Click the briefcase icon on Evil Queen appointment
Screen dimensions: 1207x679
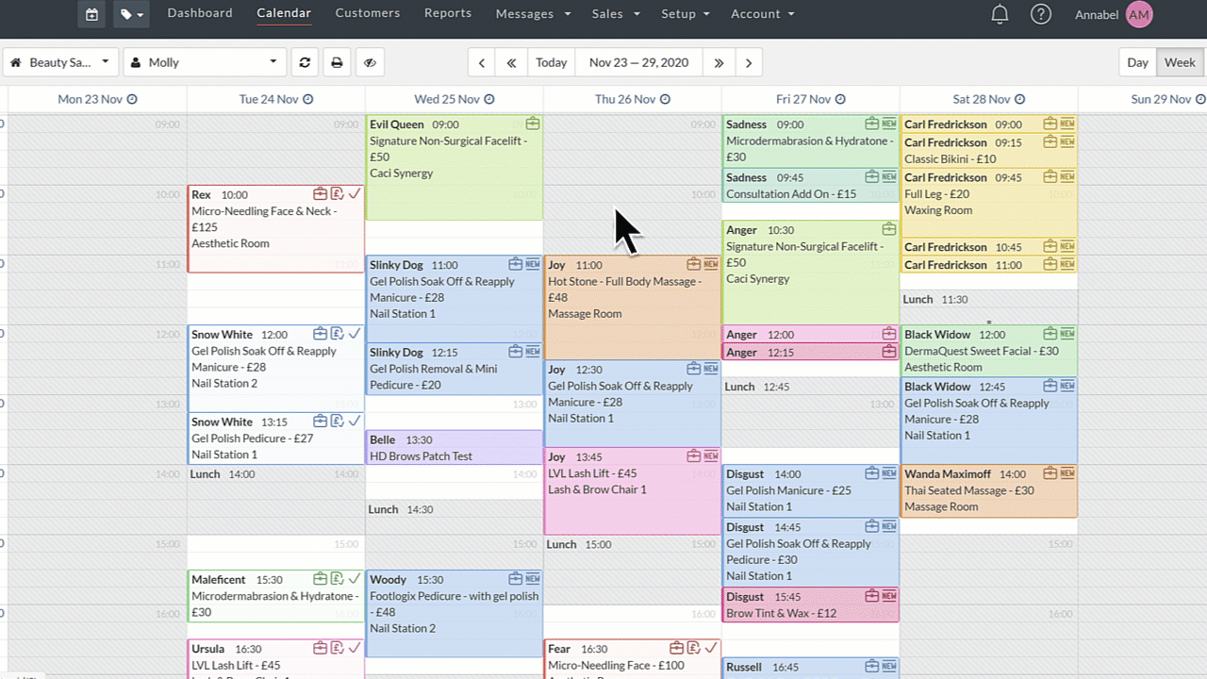pos(533,124)
